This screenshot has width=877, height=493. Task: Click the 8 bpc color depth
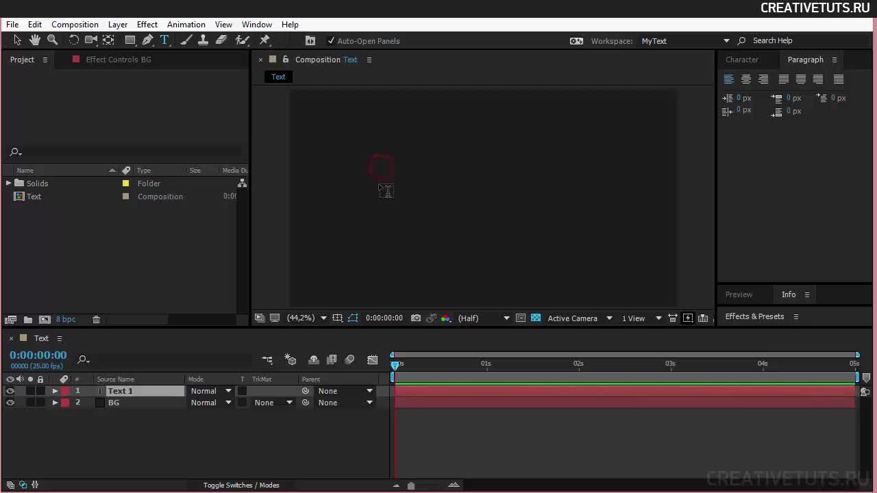coord(66,320)
